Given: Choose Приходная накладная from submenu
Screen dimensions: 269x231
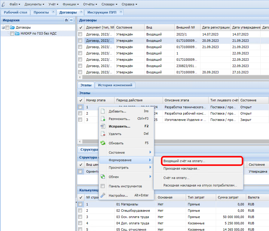Looking at the screenshot, I should point(182,169).
